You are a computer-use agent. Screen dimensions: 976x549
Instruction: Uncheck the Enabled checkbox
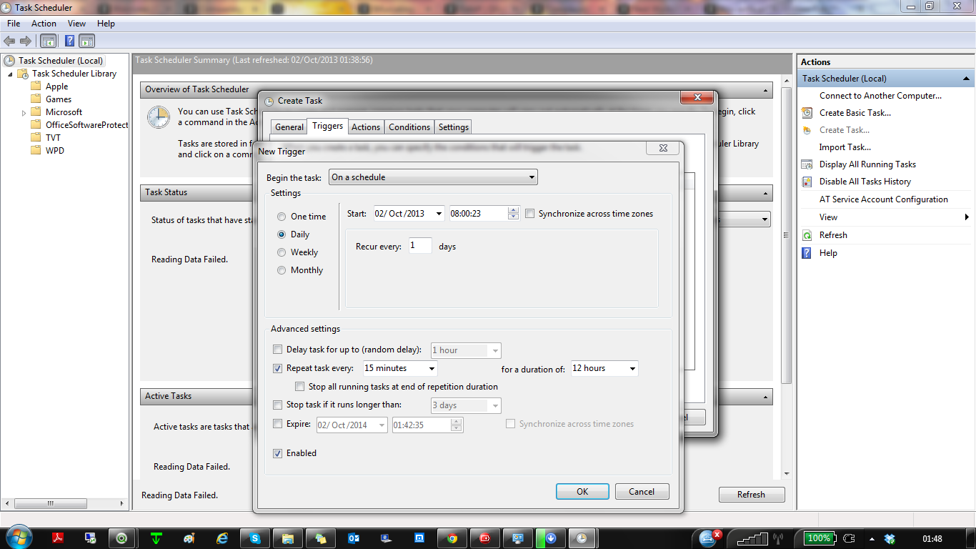tap(278, 453)
